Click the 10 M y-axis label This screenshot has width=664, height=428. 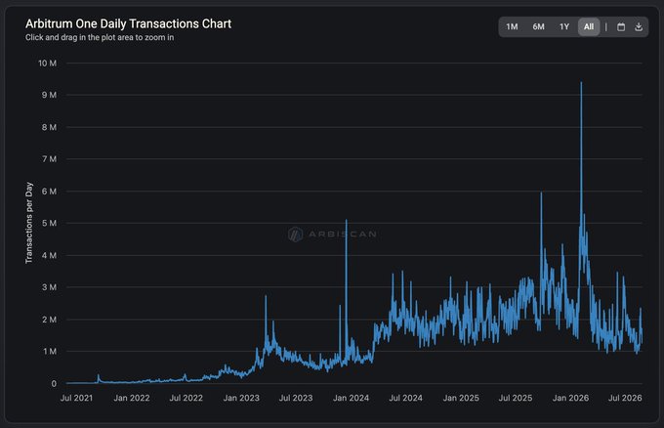47,64
